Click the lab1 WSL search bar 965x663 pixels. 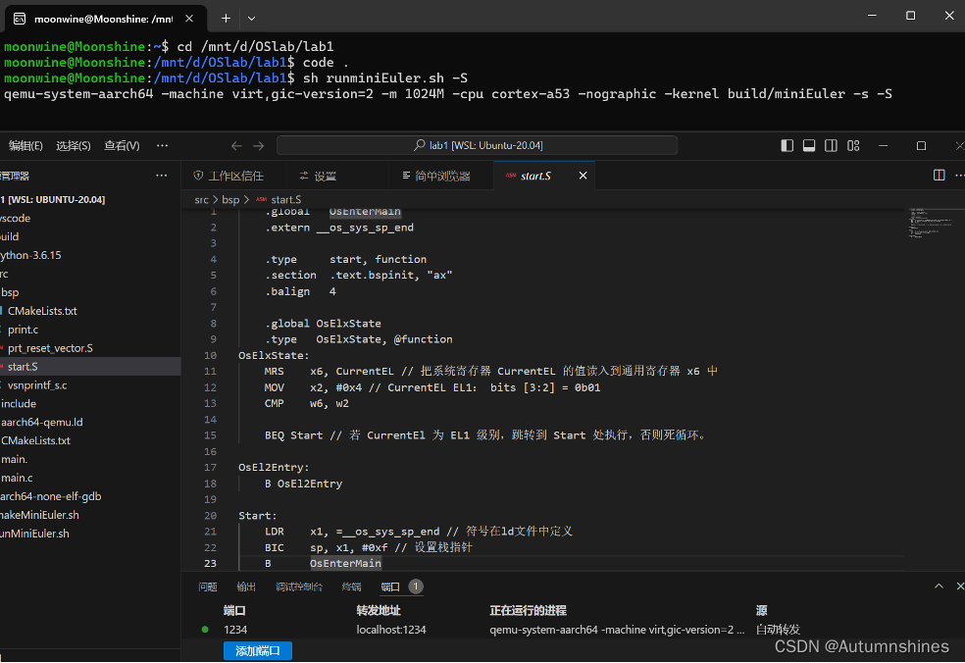tap(477, 144)
